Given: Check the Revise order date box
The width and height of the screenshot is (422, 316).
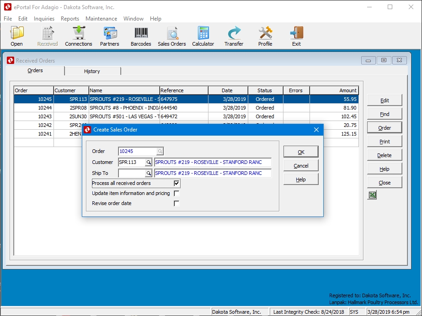Looking at the screenshot, I should click(x=176, y=203).
